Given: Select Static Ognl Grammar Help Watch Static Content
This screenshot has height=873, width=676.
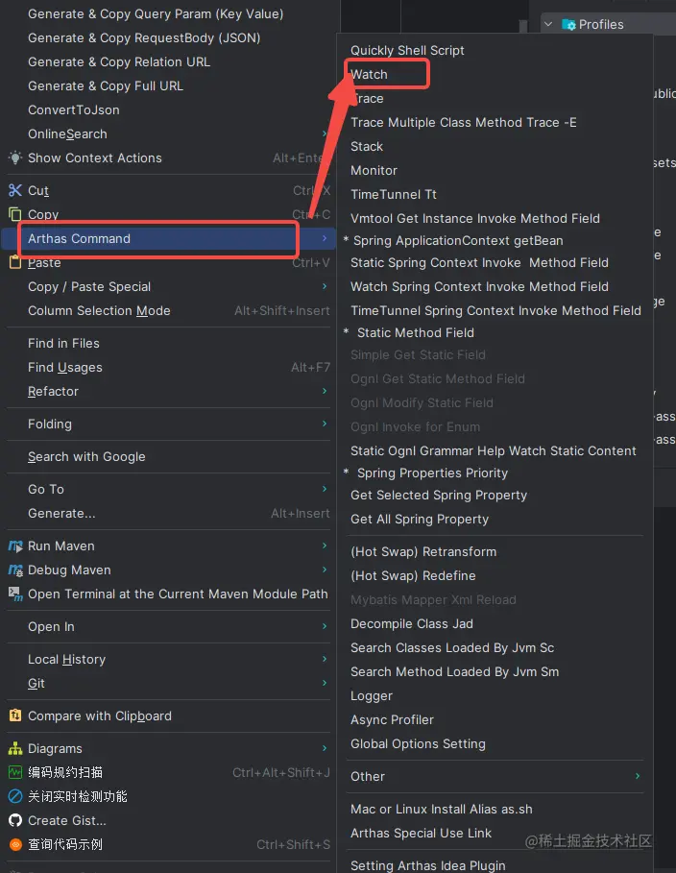Looking at the screenshot, I should coord(495,451).
